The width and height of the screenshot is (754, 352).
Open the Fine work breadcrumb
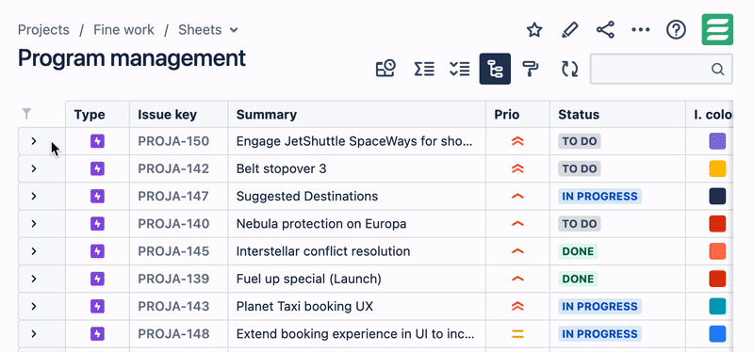pyautogui.click(x=123, y=30)
